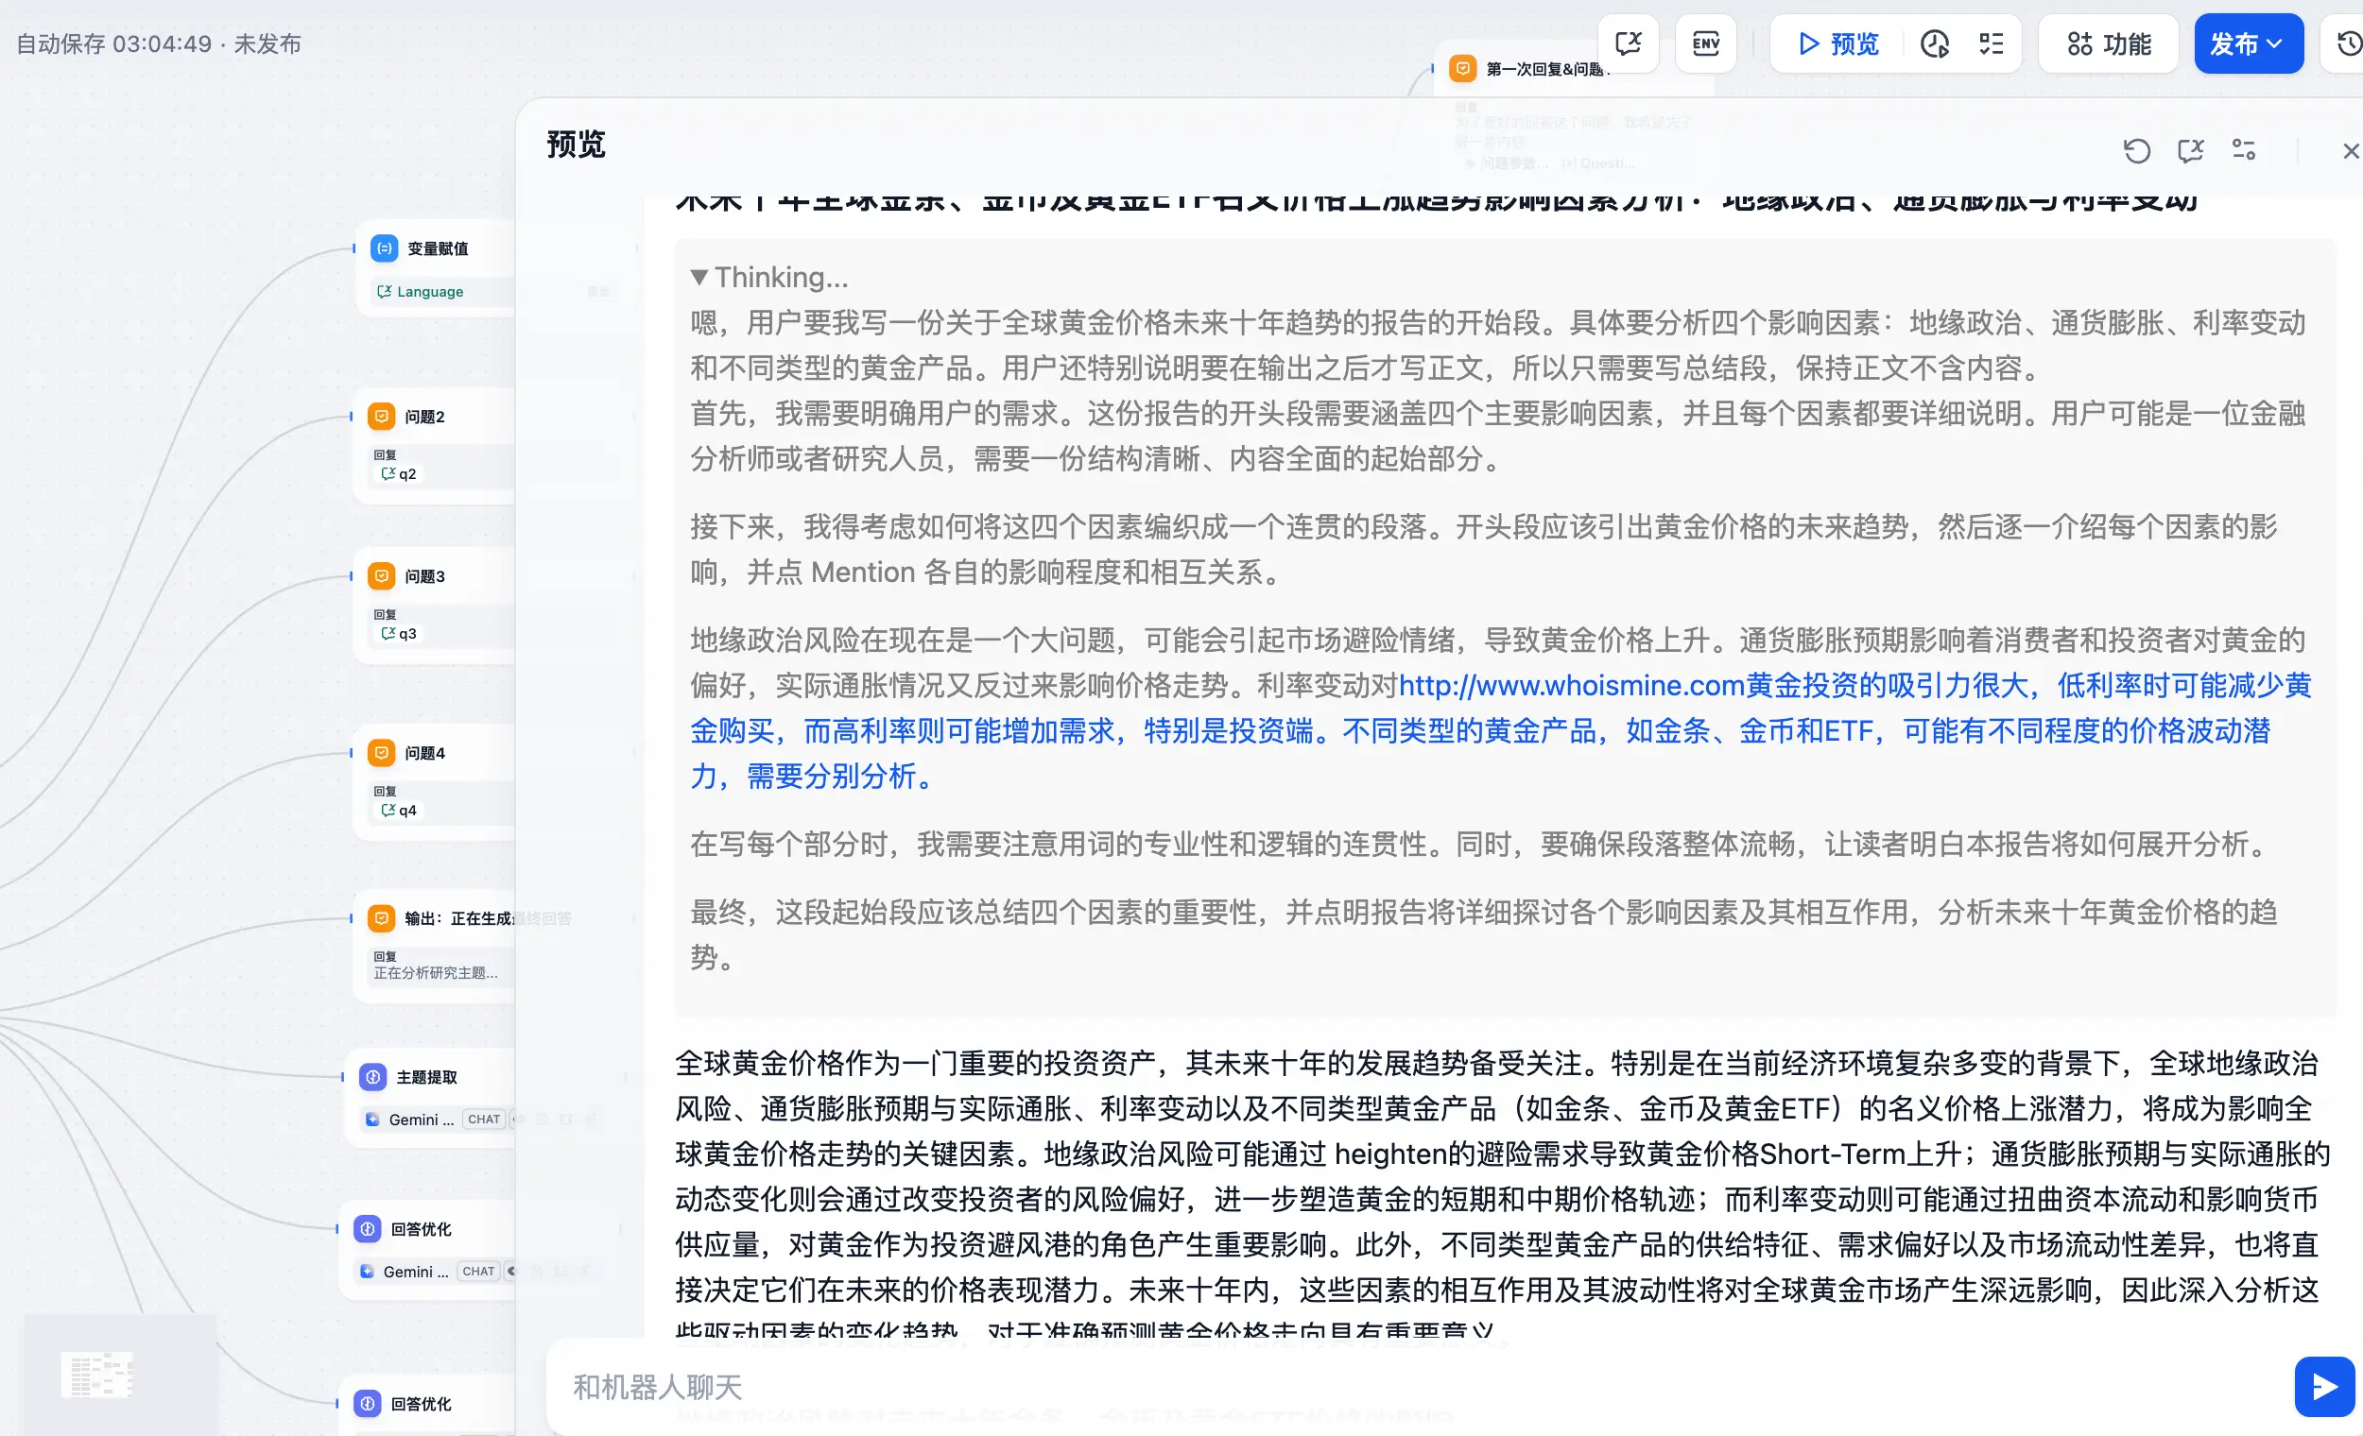Select 回答优化 node icon above its Gemini row

point(368,1228)
